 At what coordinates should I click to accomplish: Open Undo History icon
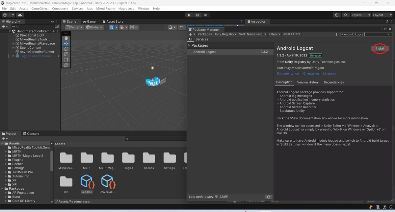click(x=336, y=15)
